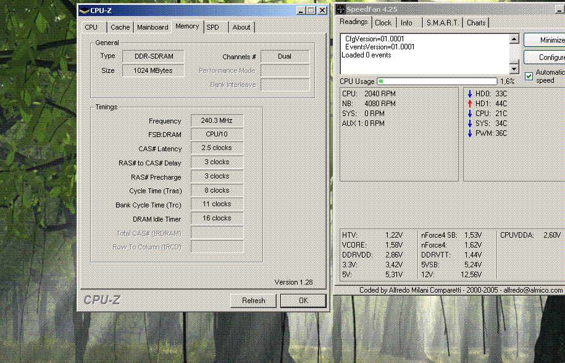Click the Version 1.28 text in CPU-Z
This screenshot has height=363, width=565.
tap(293, 282)
